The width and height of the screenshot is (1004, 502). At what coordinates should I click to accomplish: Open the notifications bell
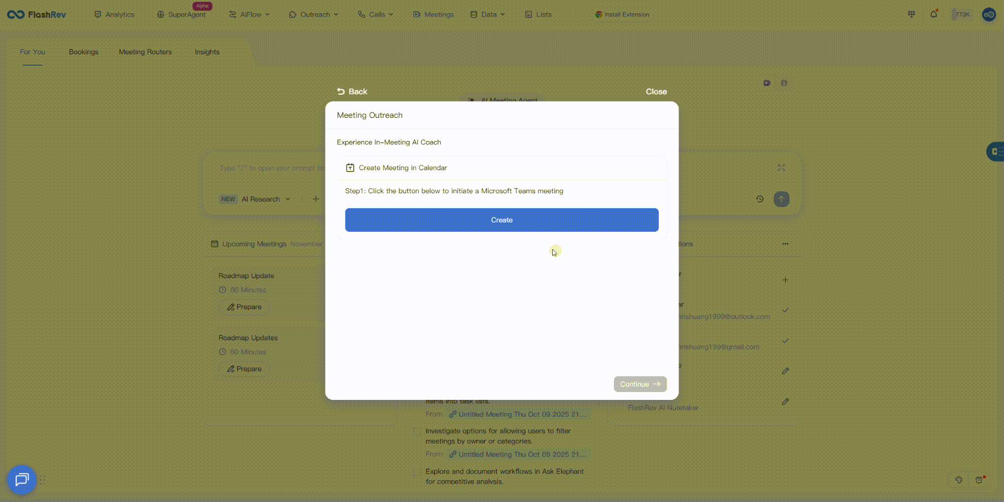click(933, 14)
